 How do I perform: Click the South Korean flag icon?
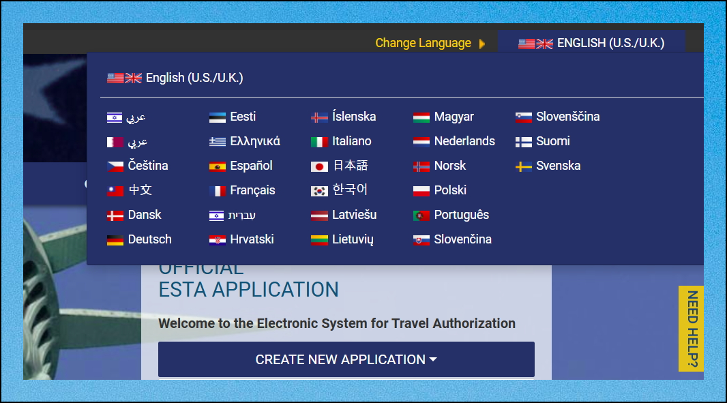tap(319, 191)
